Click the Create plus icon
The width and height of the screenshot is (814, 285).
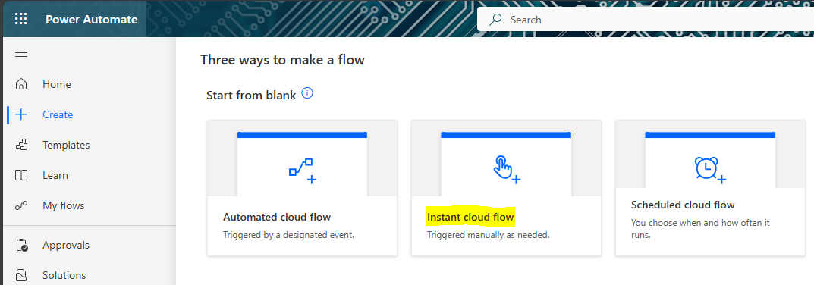[x=21, y=114]
